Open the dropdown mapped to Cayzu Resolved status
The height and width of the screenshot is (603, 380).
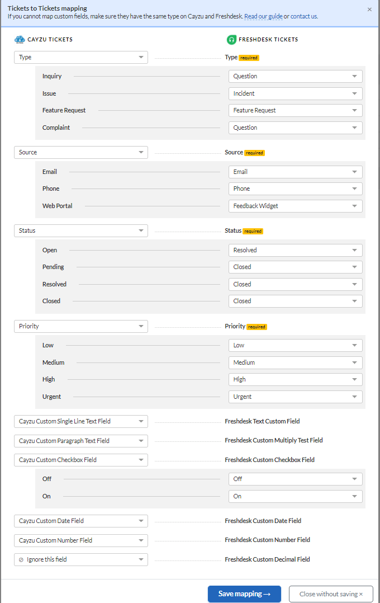pos(296,284)
